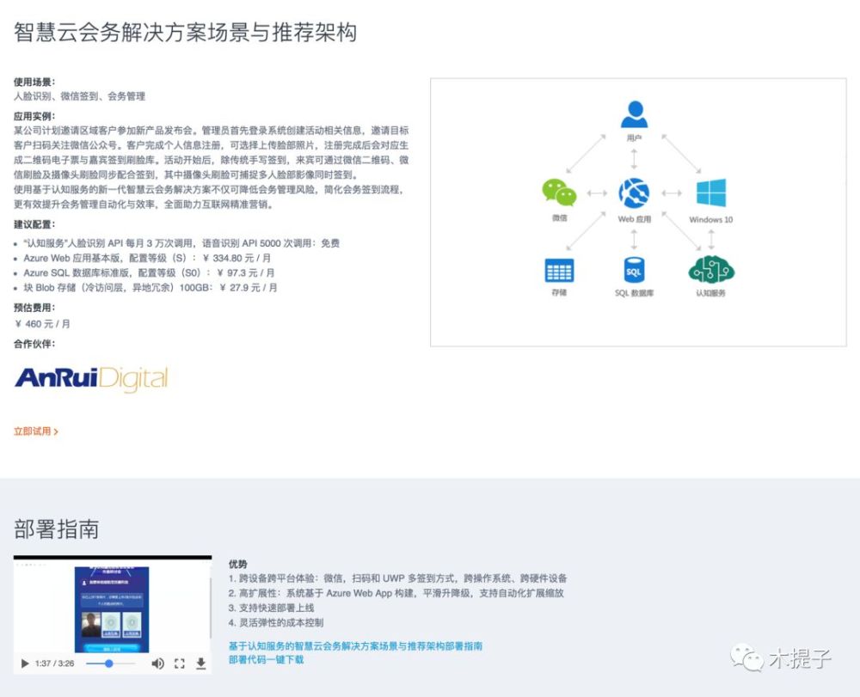Click the SQL 数据库 label in the diagram

[634, 293]
